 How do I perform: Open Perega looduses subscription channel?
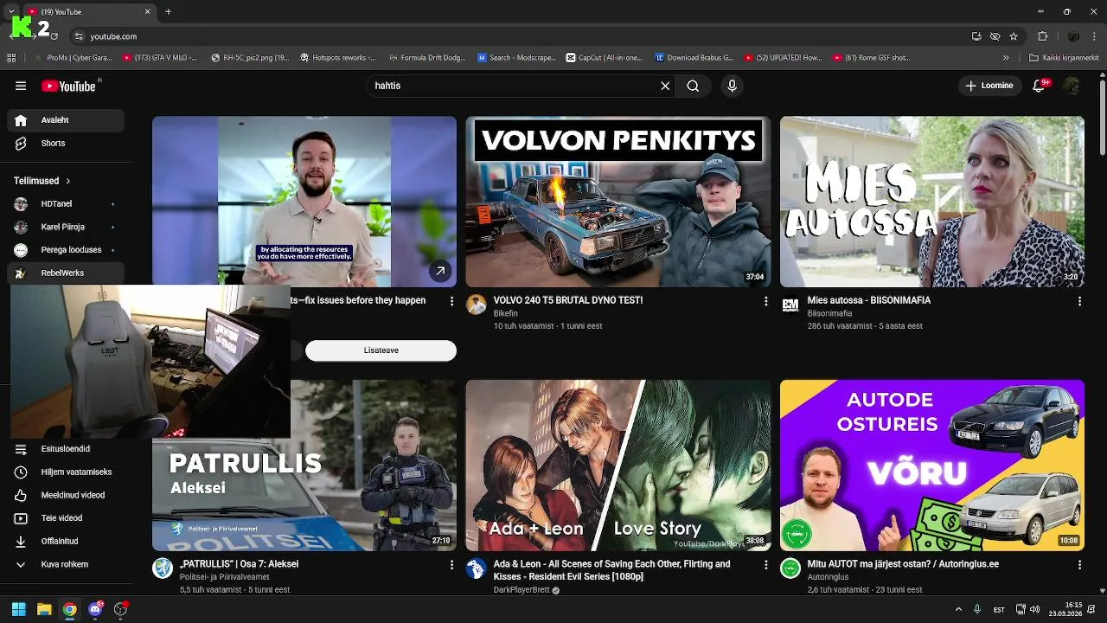(x=66, y=250)
